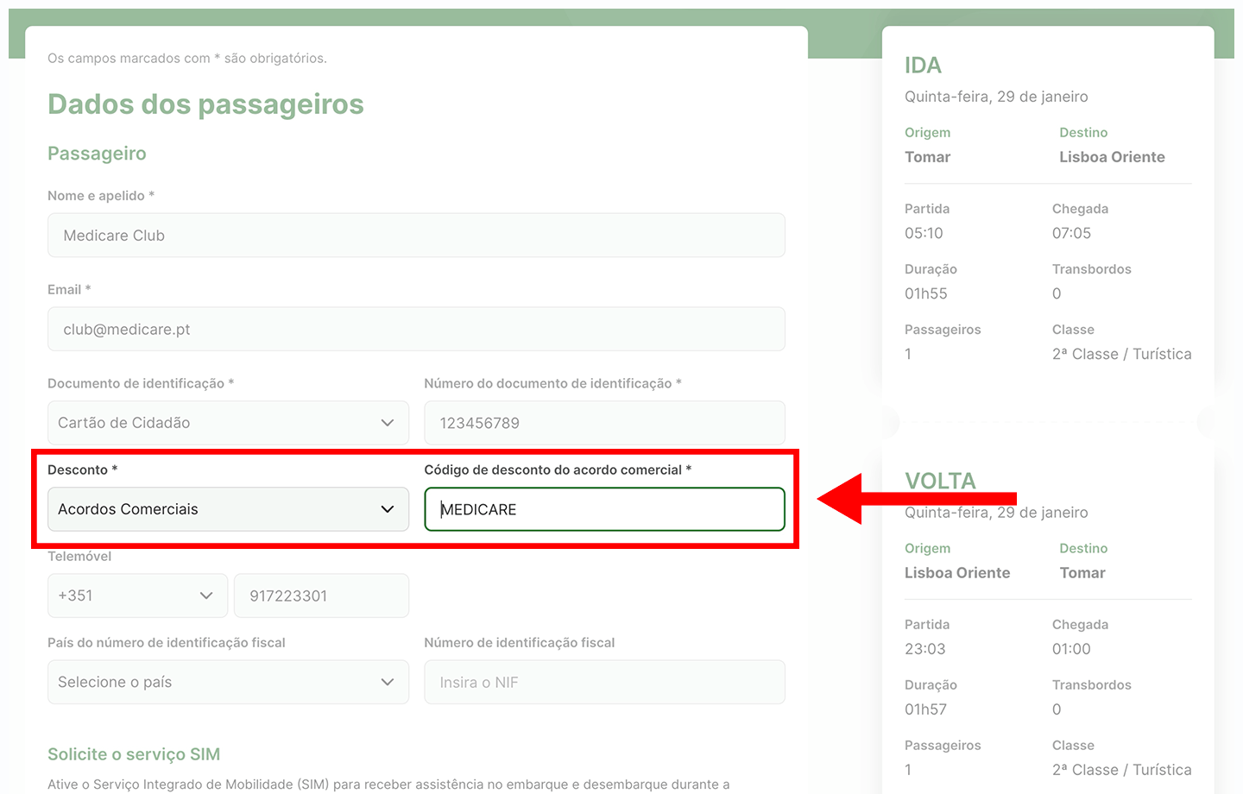The image size is (1243, 794).
Task: Click the Insira o NIF input field
Action: [x=604, y=682]
